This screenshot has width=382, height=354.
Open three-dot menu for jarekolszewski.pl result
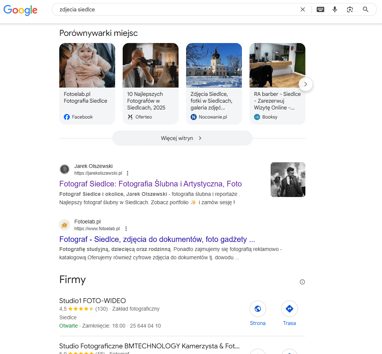pyautogui.click(x=128, y=173)
